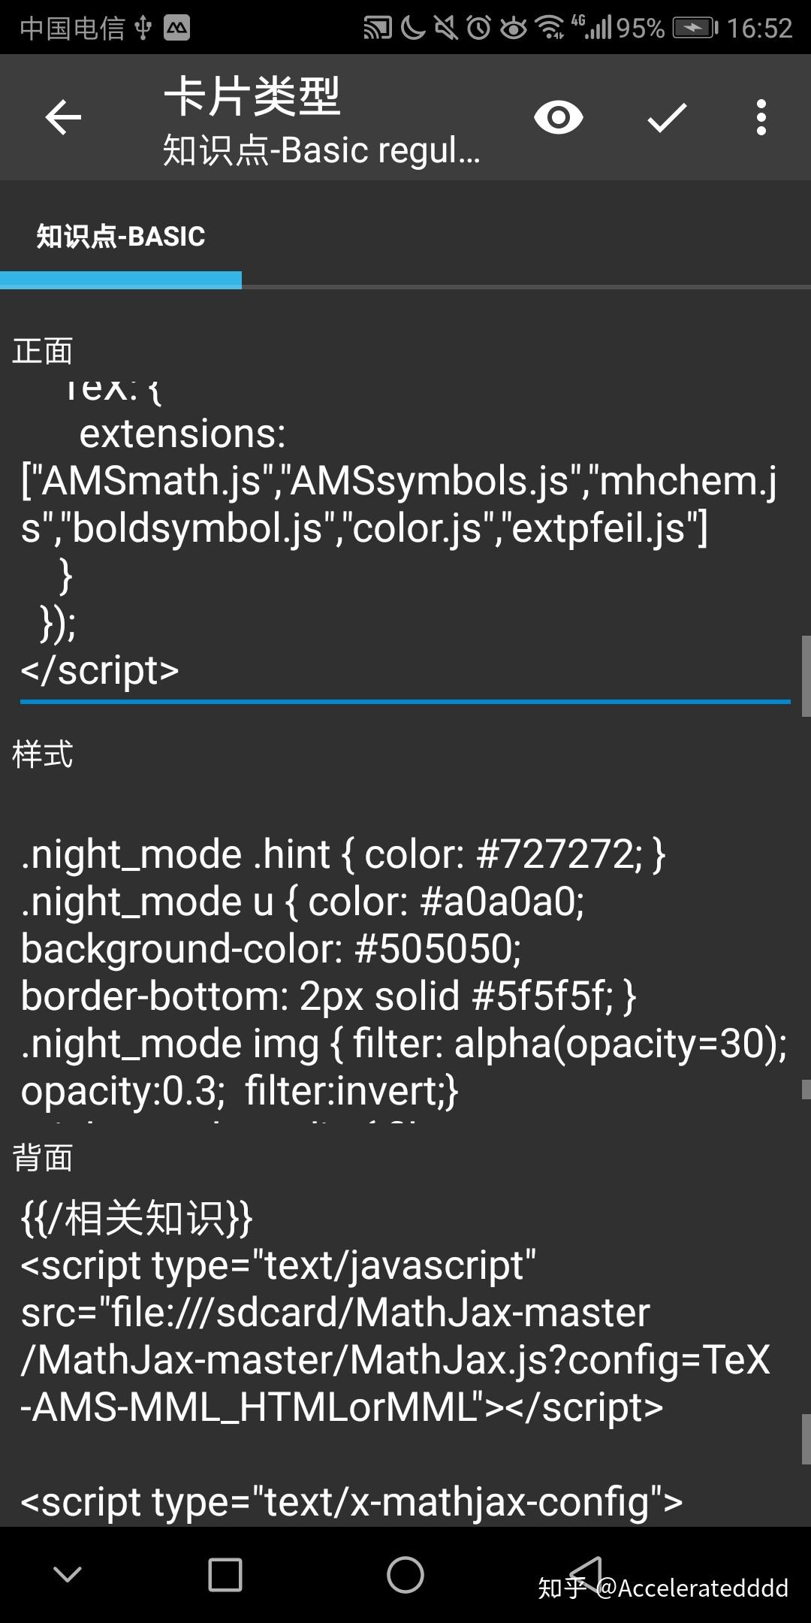Navigate back using the arrow icon
Screen dimensions: 811x1623
62,118
